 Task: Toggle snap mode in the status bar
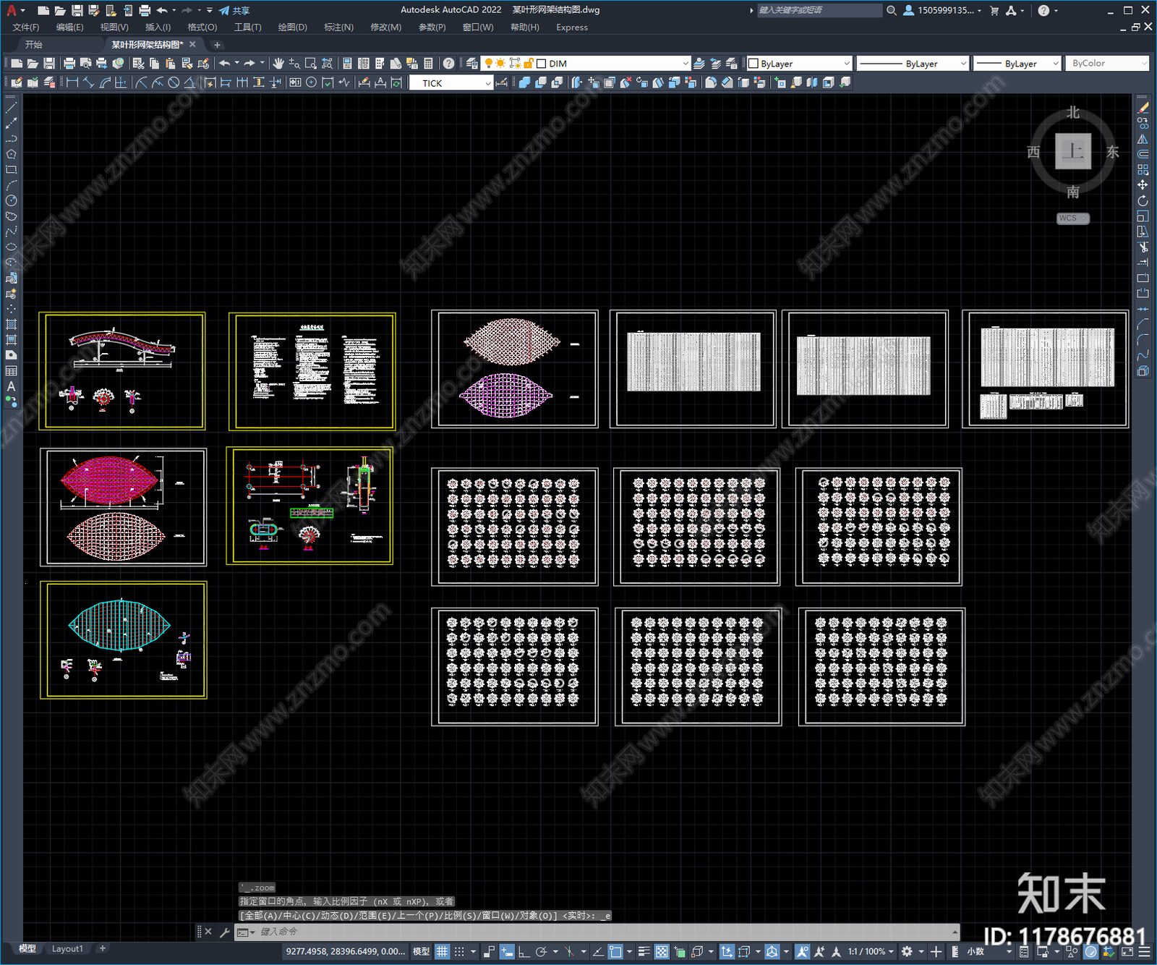pyautogui.click(x=459, y=951)
